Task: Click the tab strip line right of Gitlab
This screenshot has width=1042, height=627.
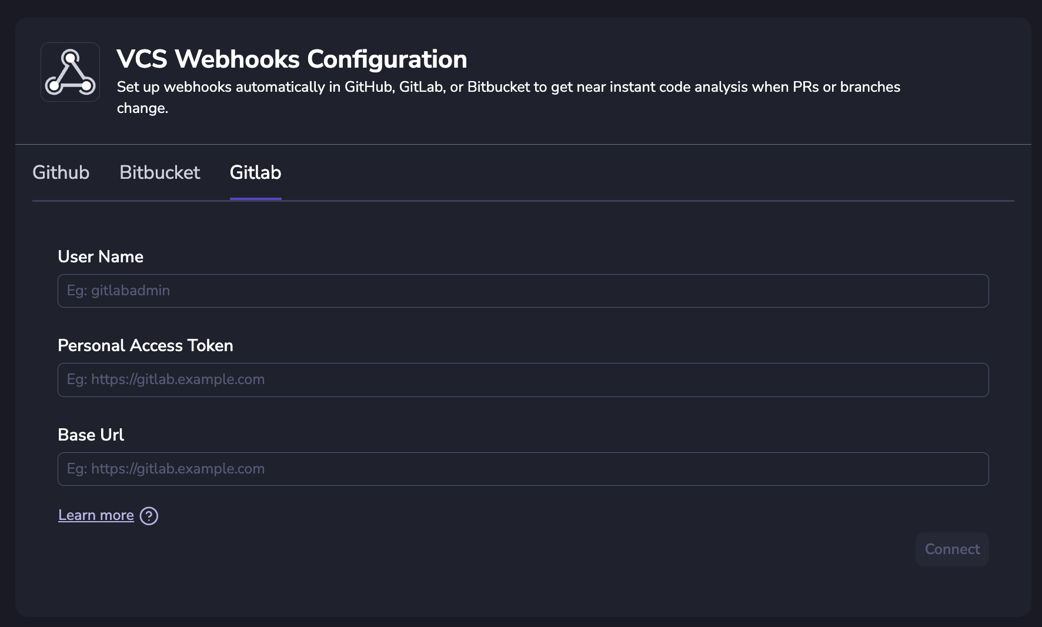Action: 647,201
